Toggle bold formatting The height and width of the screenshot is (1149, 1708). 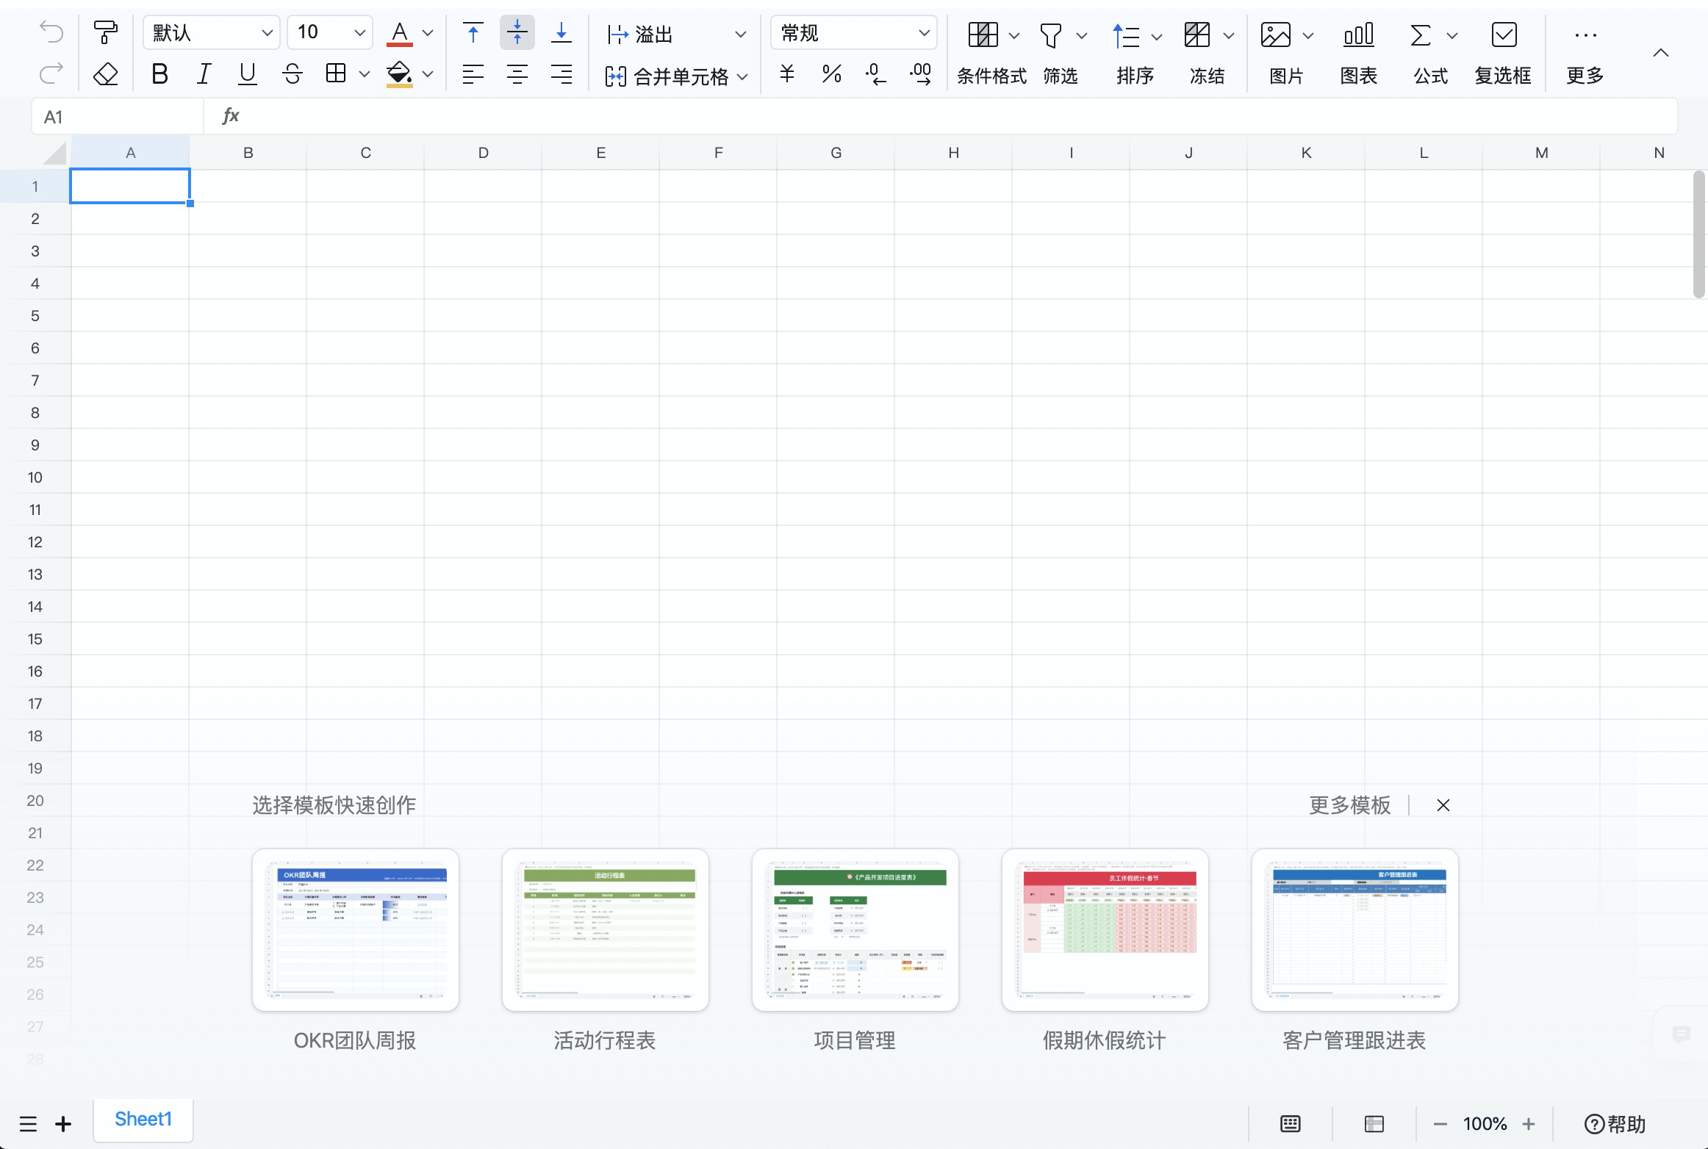tap(159, 73)
